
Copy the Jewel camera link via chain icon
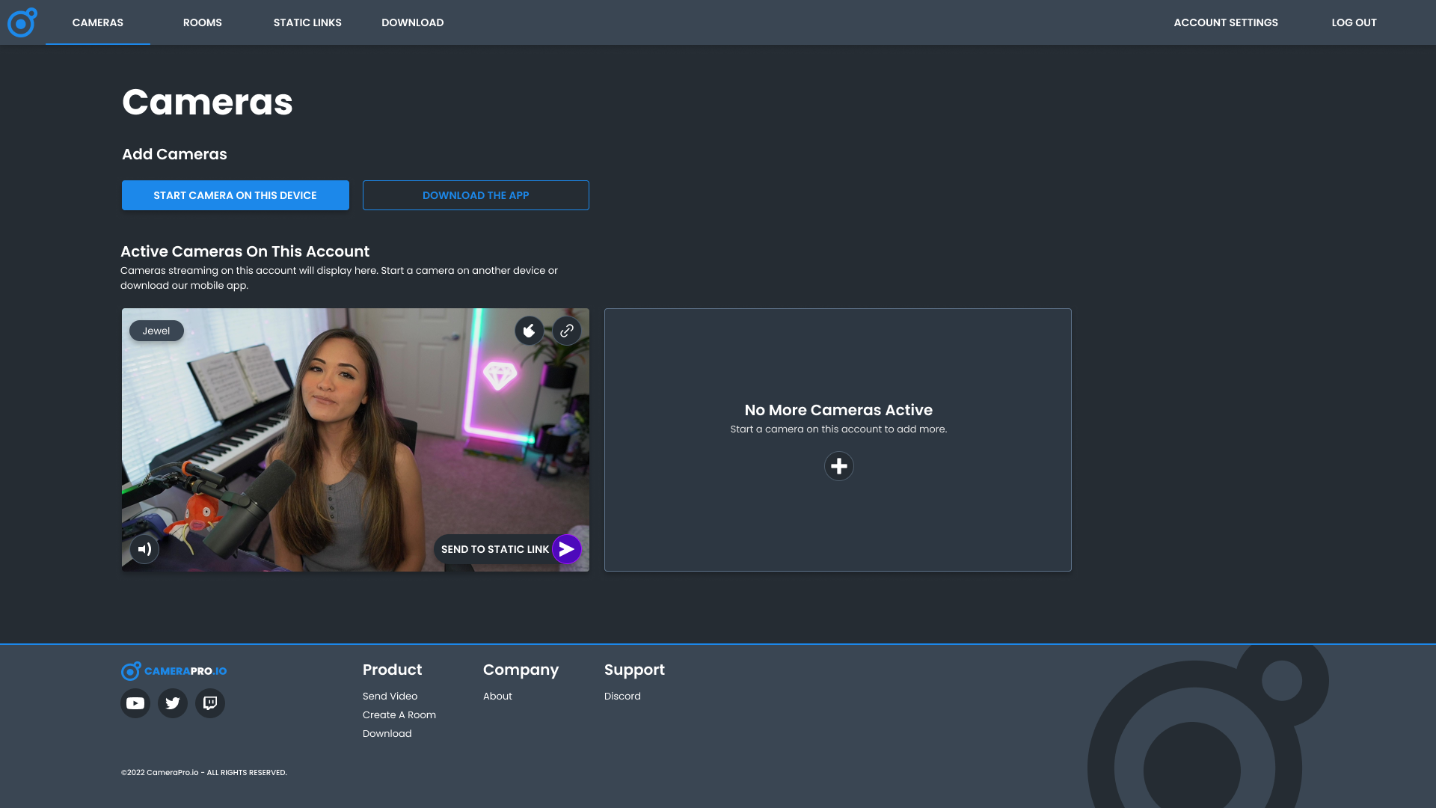(567, 331)
